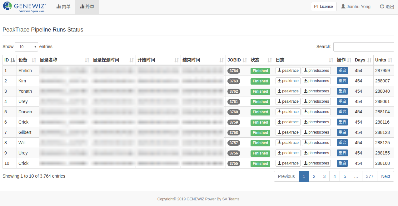Sort the JOBID column by its sort icon
This screenshot has height=206, width=398.
click(245, 60)
